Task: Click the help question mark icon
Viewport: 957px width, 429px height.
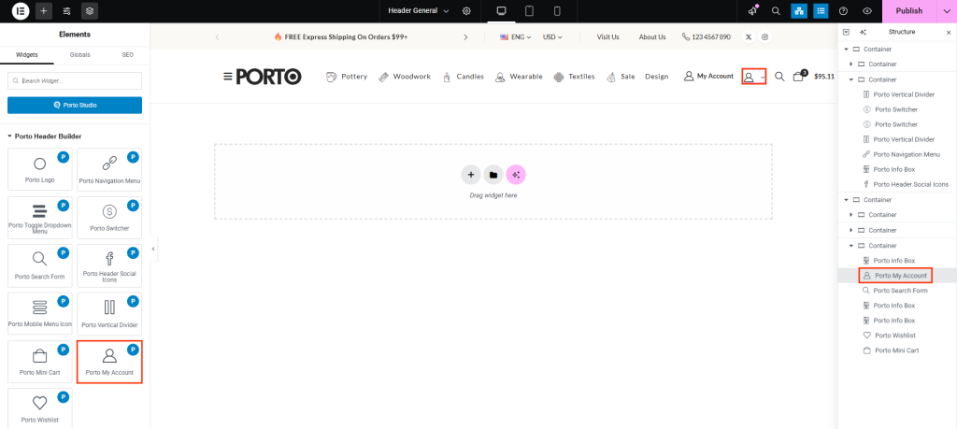Action: (844, 11)
